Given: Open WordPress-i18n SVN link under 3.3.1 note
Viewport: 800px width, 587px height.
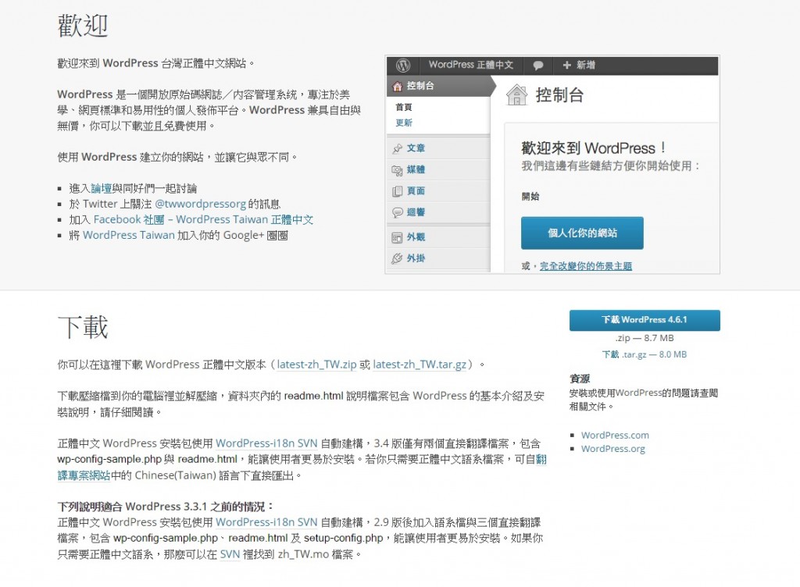Looking at the screenshot, I should click(x=266, y=522).
